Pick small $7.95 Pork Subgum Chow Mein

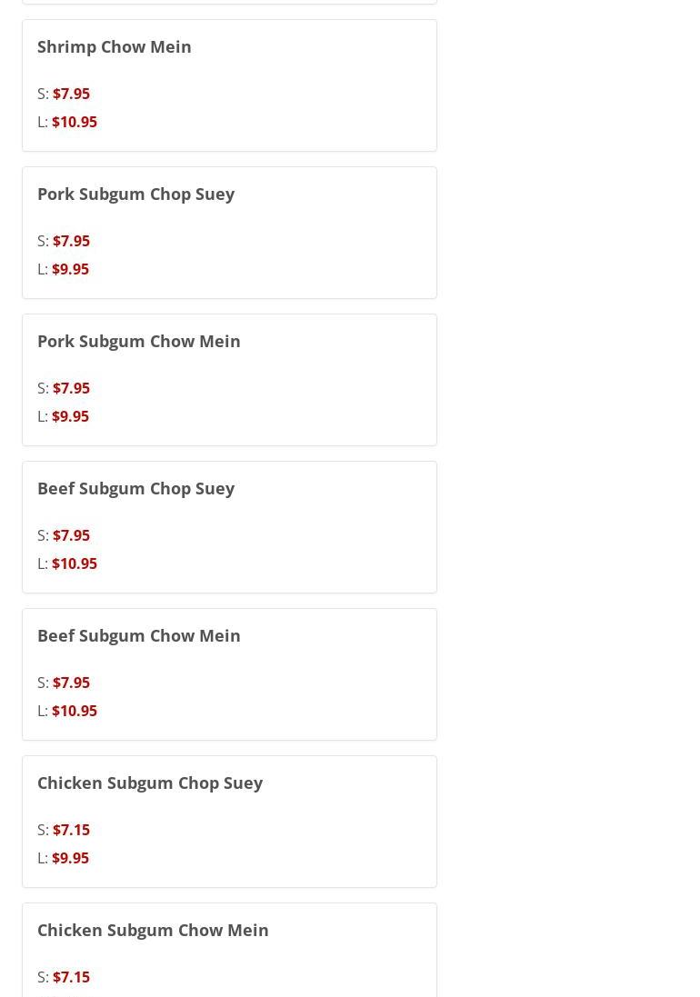coord(71,388)
